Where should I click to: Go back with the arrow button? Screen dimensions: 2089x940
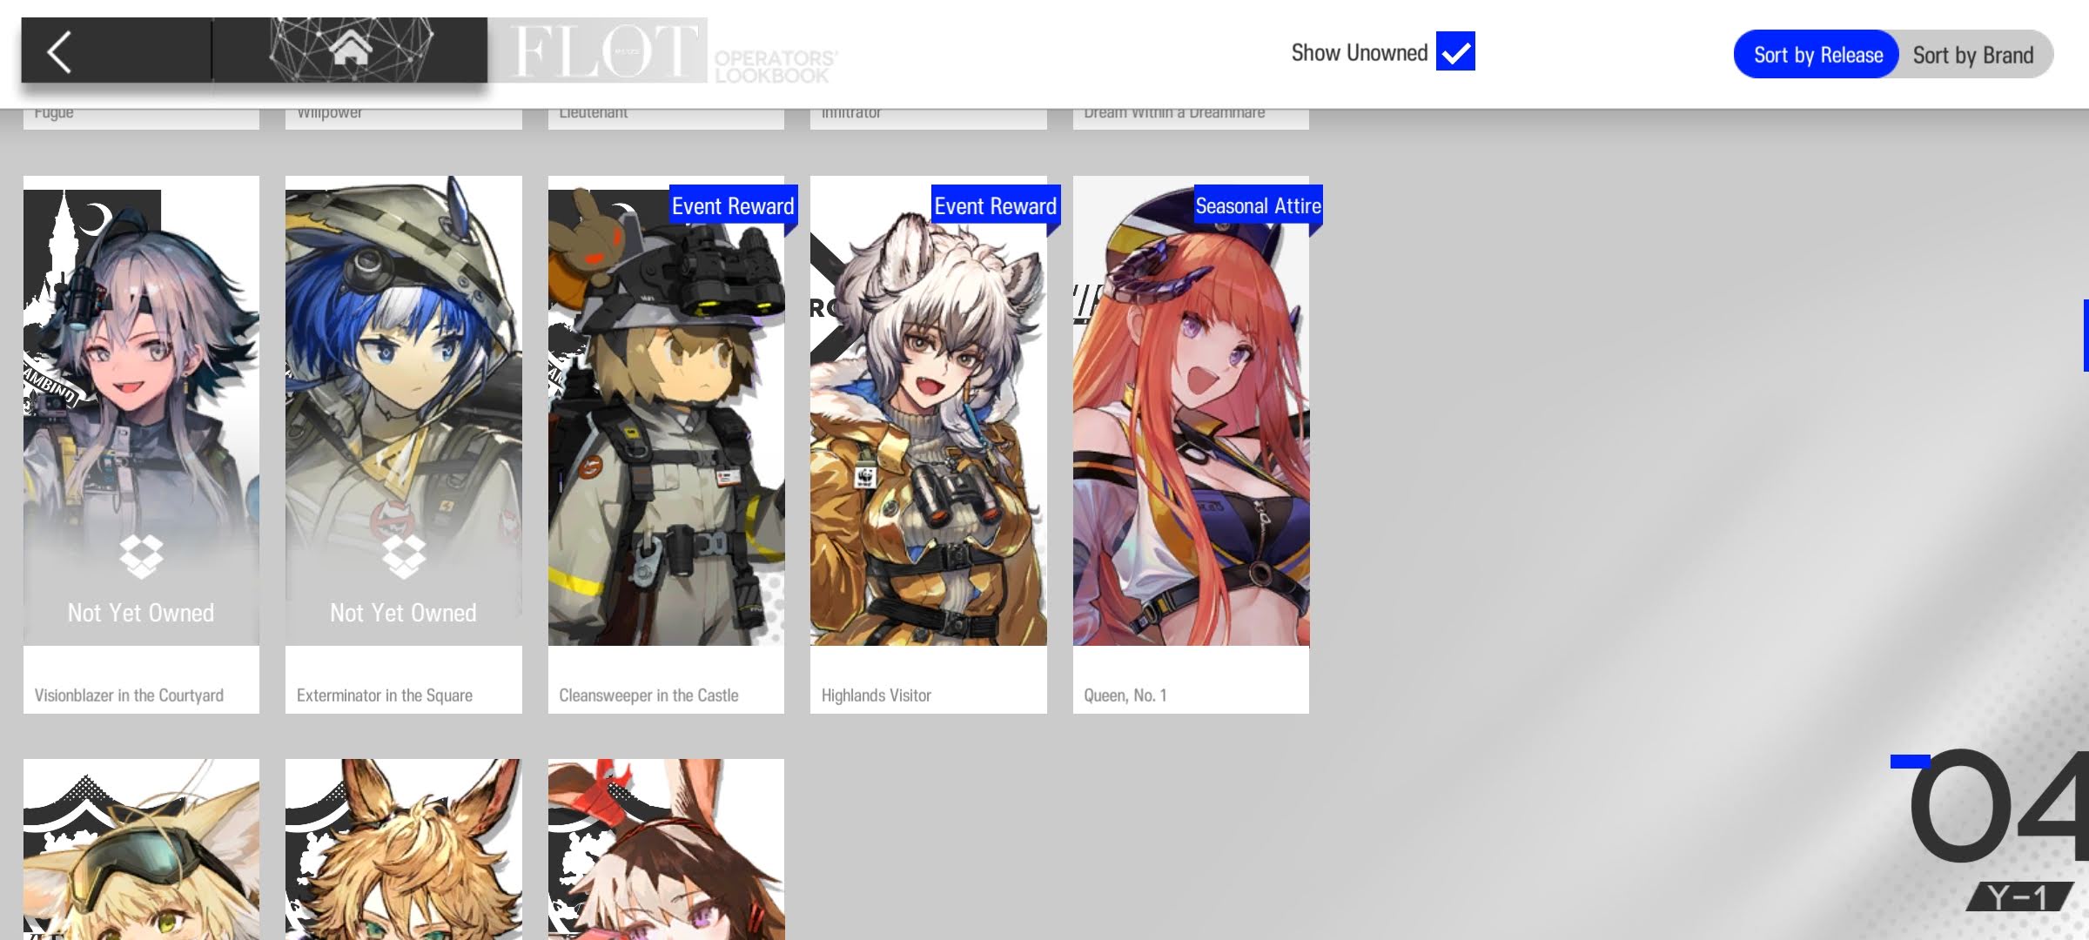pyautogui.click(x=59, y=51)
